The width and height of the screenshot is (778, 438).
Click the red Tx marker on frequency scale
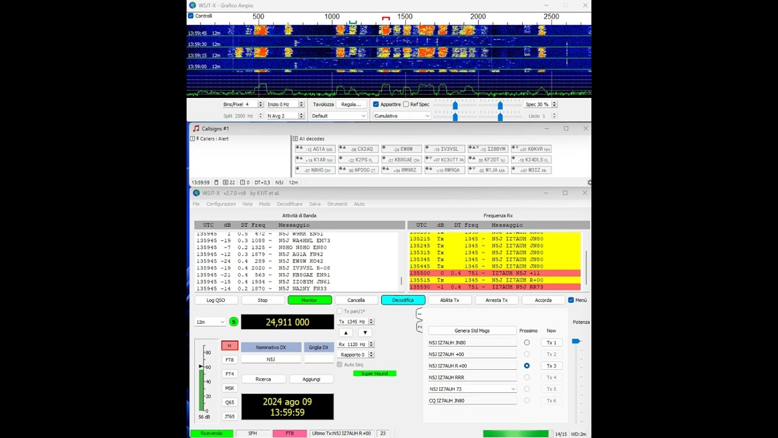(x=385, y=19)
